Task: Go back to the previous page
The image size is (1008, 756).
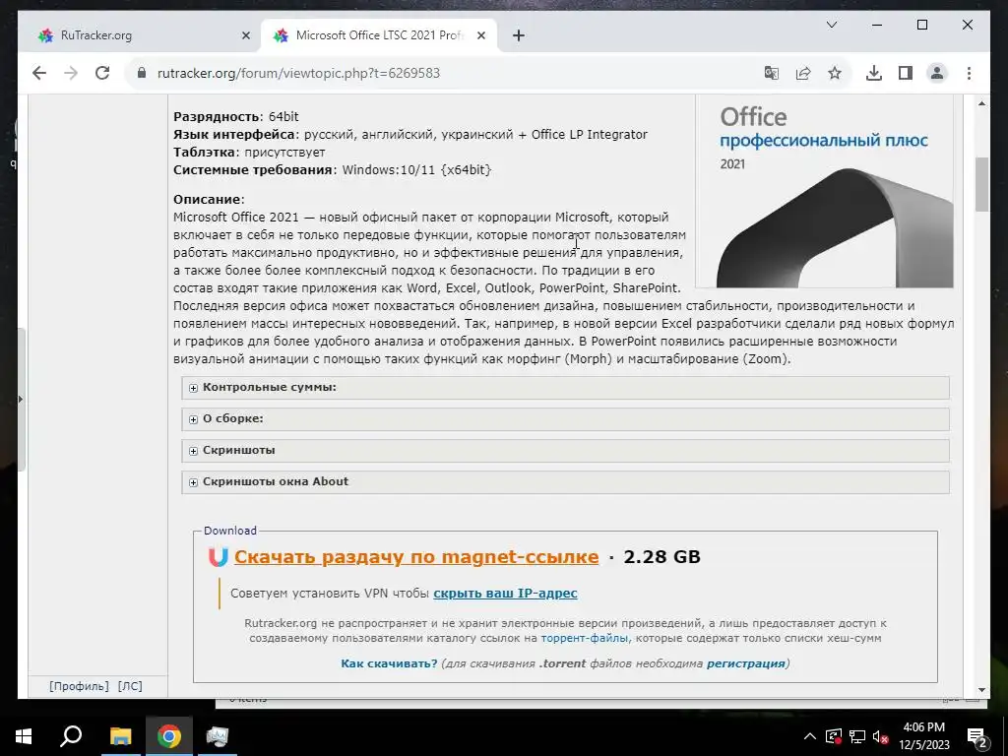Action: tap(39, 73)
